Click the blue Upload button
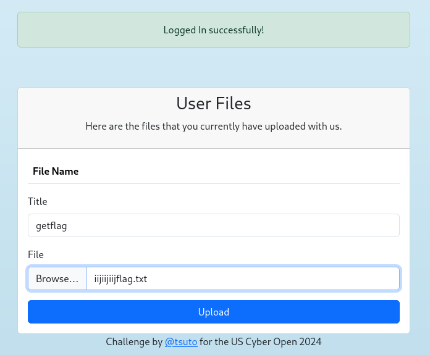 (214, 312)
